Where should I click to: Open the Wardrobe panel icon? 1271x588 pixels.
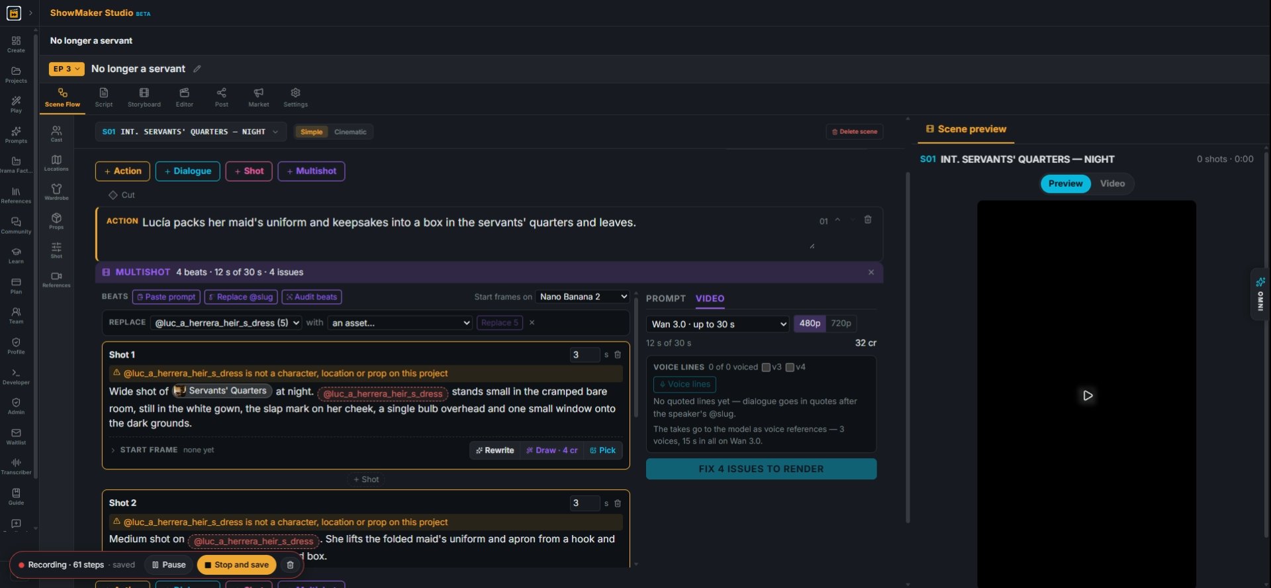tap(56, 192)
